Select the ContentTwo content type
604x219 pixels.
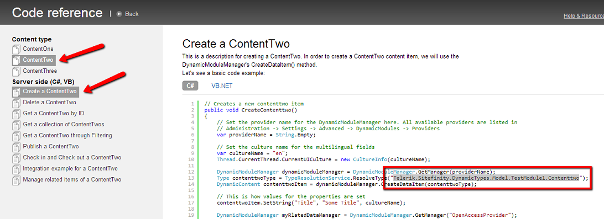tap(38, 60)
